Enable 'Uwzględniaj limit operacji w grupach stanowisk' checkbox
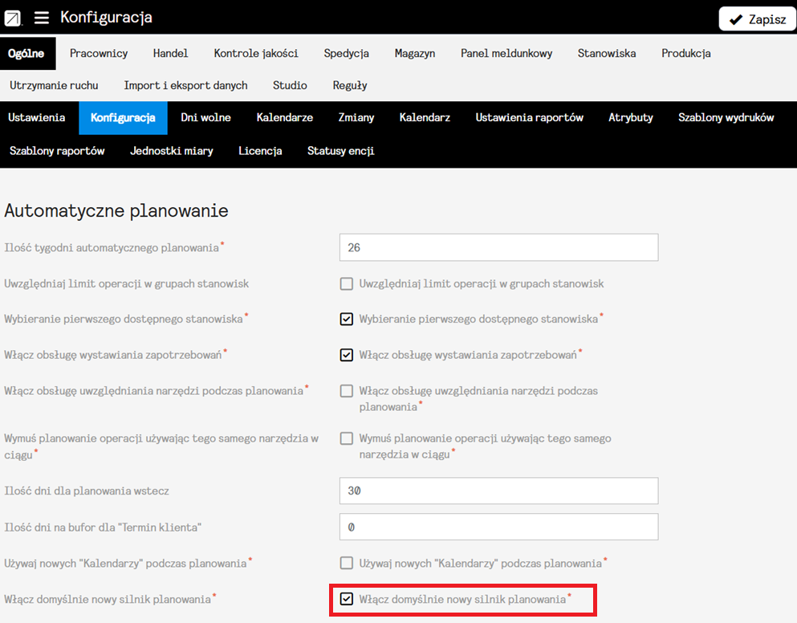 pos(347,283)
